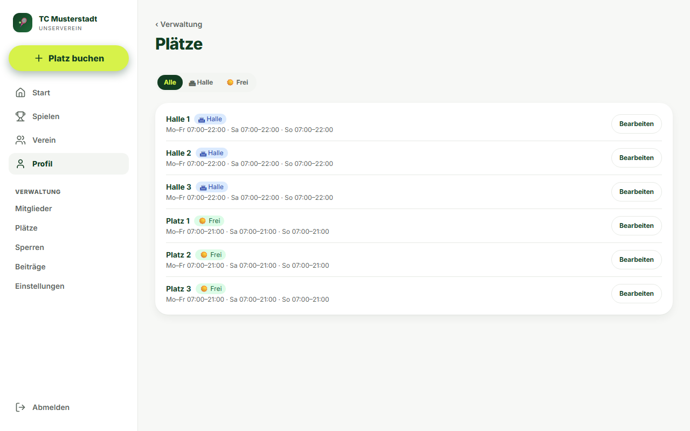Go to Spielen in the sidebar
690x431 pixels.
click(x=68, y=116)
